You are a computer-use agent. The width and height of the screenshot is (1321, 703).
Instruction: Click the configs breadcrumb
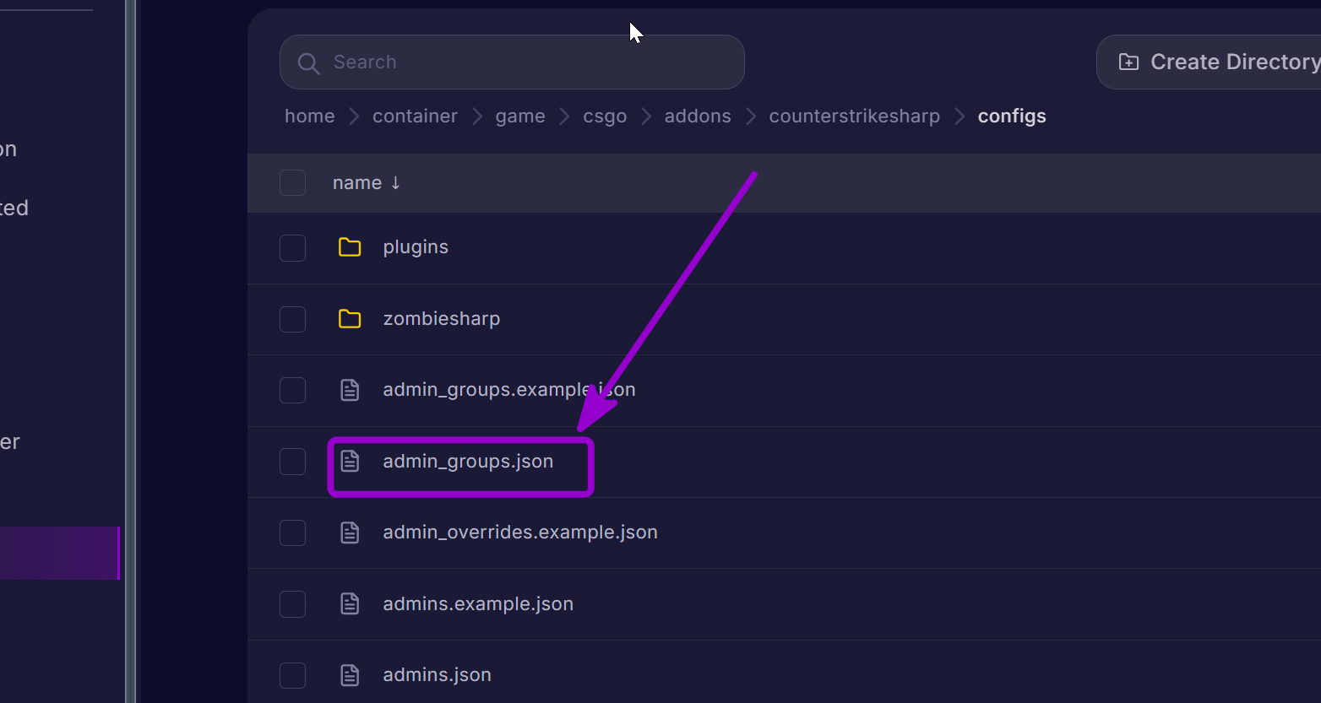coord(1012,116)
